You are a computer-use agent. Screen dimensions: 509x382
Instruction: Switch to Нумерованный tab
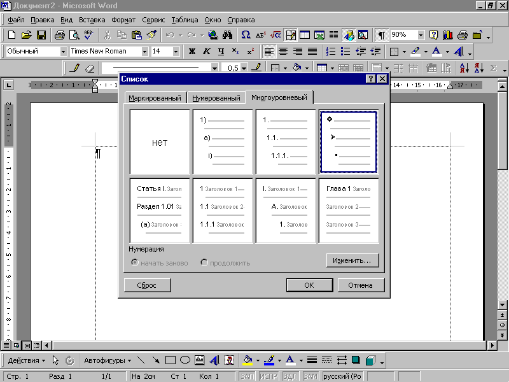216,98
